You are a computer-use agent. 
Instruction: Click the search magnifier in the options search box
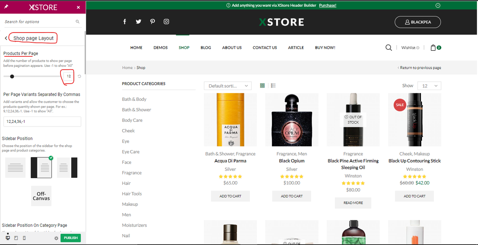[x=78, y=22]
